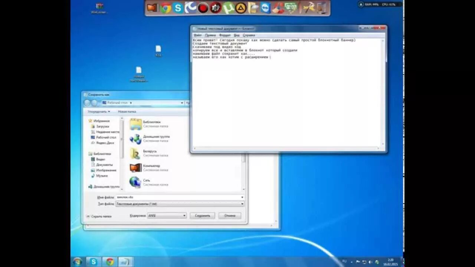475x267 pixels.
Task: Go back in the Save dialog navigation
Action: click(87, 103)
